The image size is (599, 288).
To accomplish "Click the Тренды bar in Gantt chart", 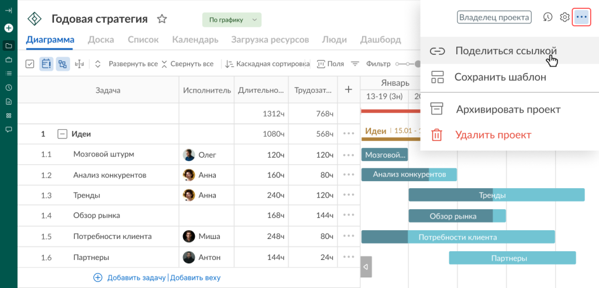I will tap(497, 195).
